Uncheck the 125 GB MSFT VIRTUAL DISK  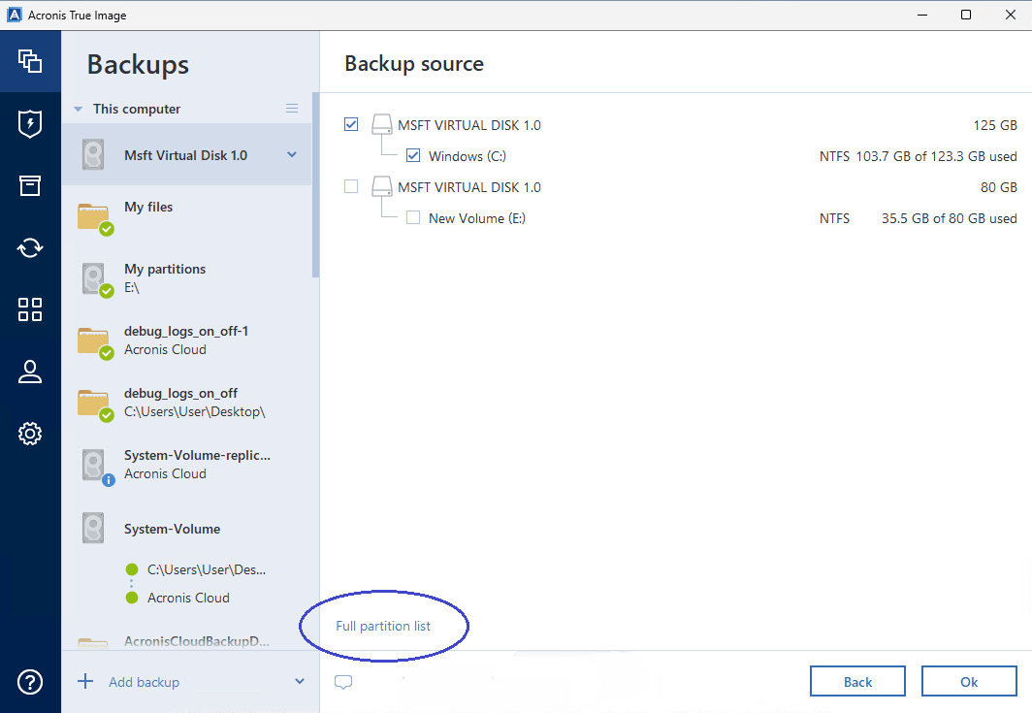point(351,124)
